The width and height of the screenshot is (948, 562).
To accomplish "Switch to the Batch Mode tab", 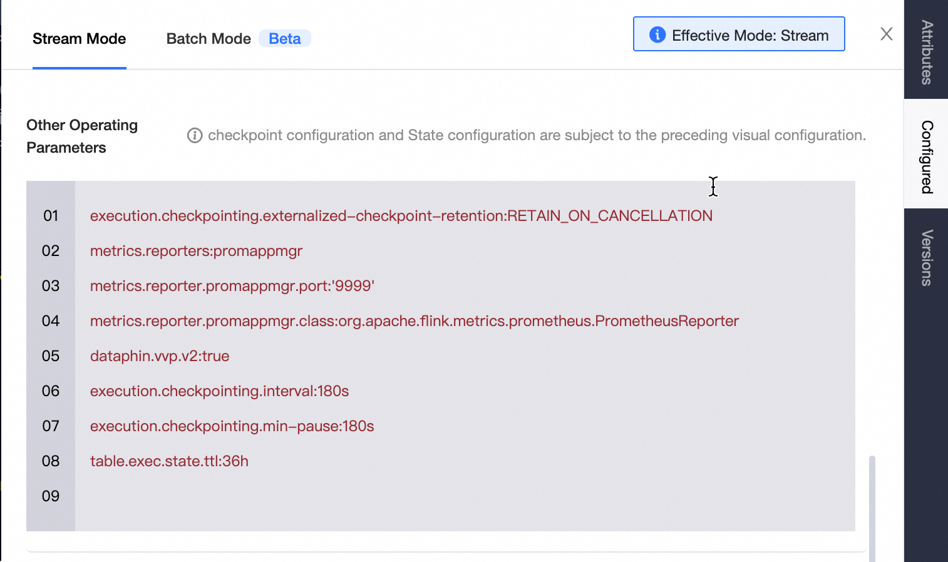I will click(x=209, y=39).
